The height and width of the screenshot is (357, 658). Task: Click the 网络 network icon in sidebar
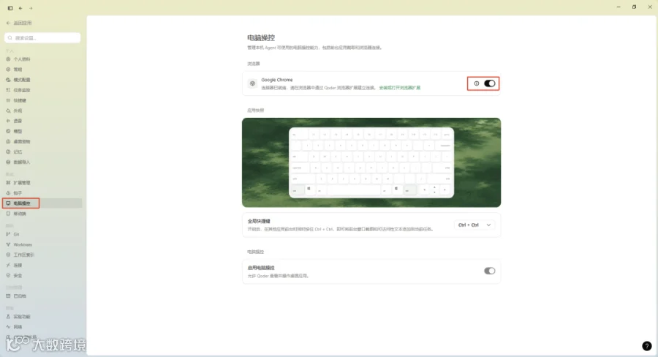click(8, 327)
